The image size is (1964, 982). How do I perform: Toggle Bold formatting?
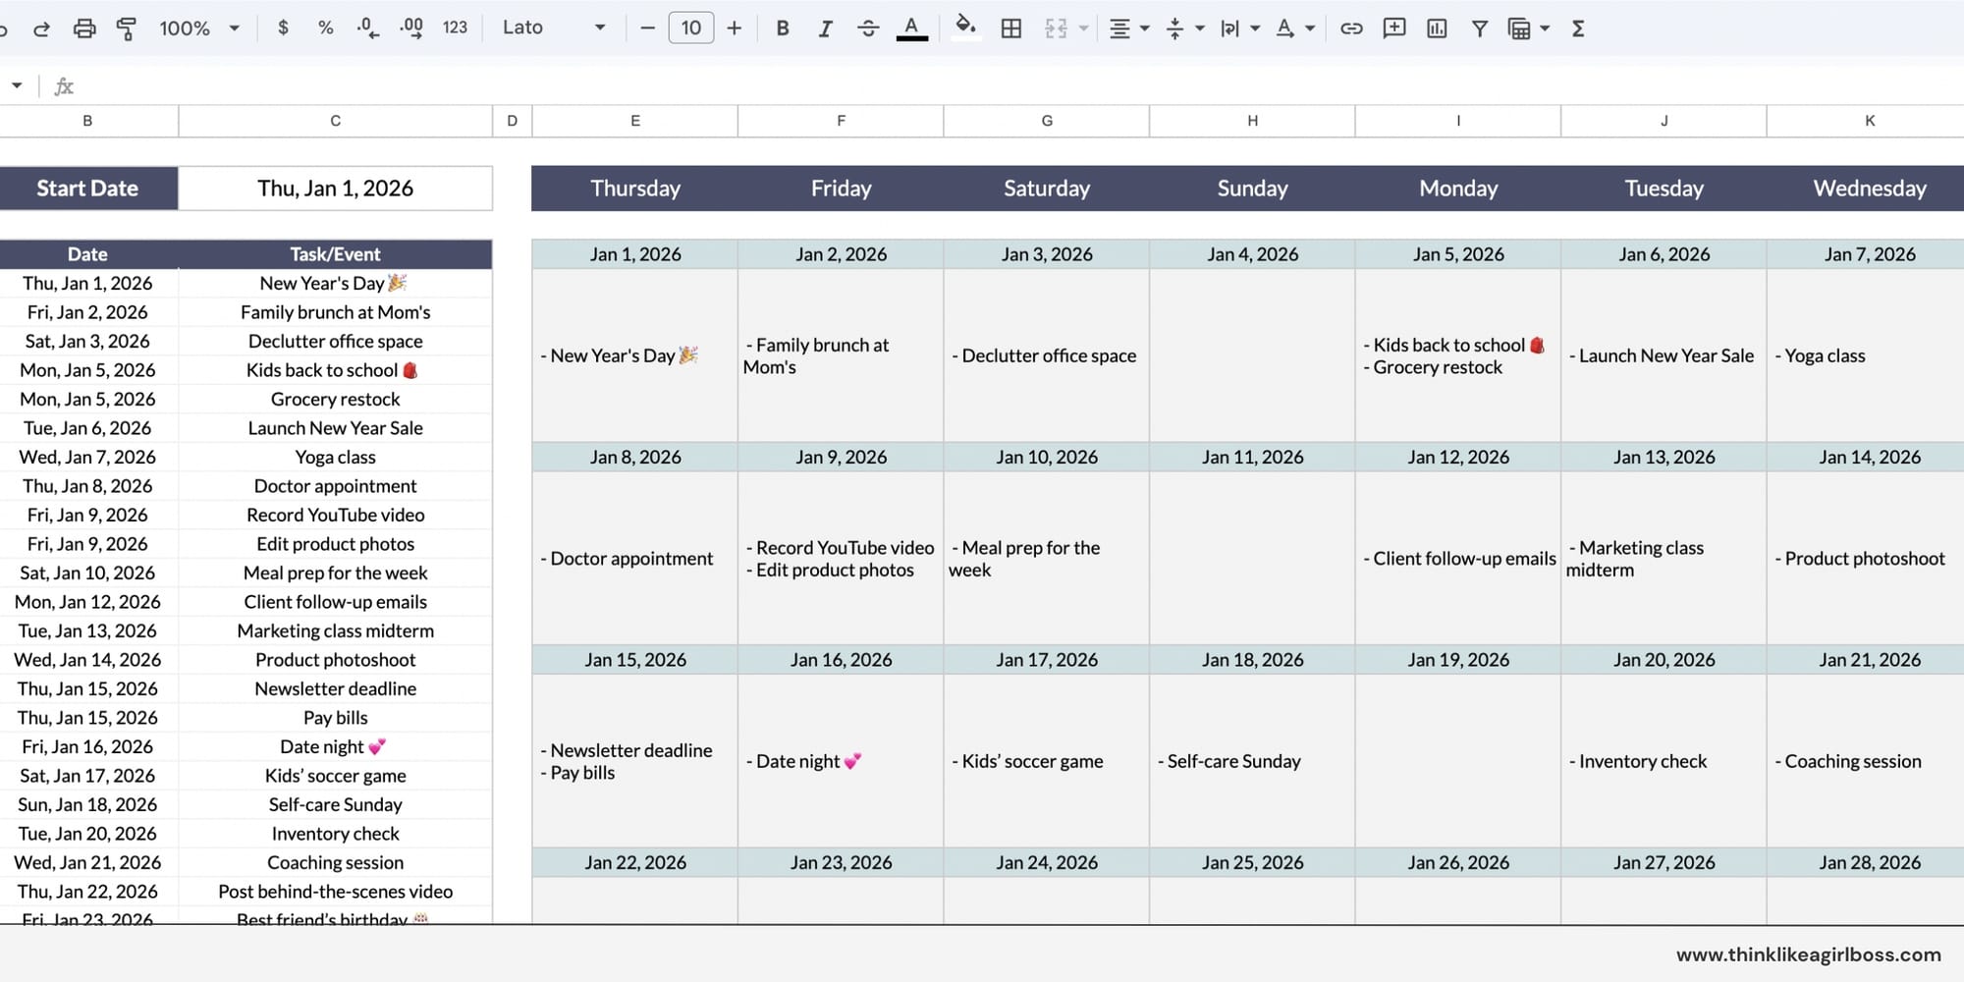(782, 28)
